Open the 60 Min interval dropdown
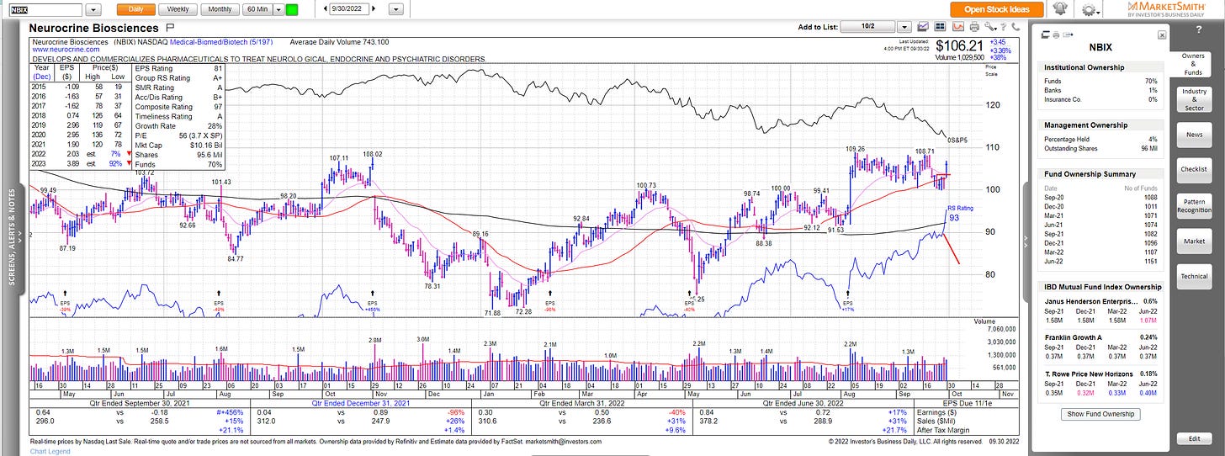 (x=277, y=9)
